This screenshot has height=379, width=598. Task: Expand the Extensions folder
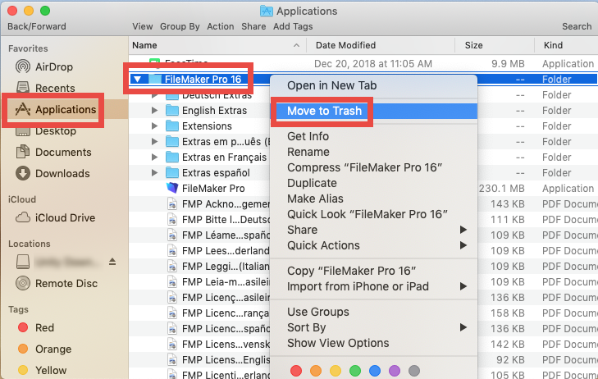coord(154,126)
